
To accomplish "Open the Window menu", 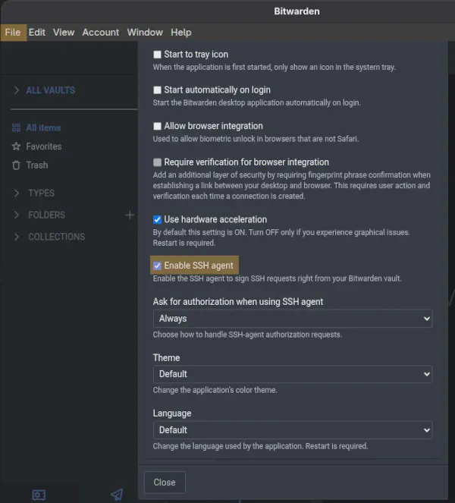I will click(145, 33).
